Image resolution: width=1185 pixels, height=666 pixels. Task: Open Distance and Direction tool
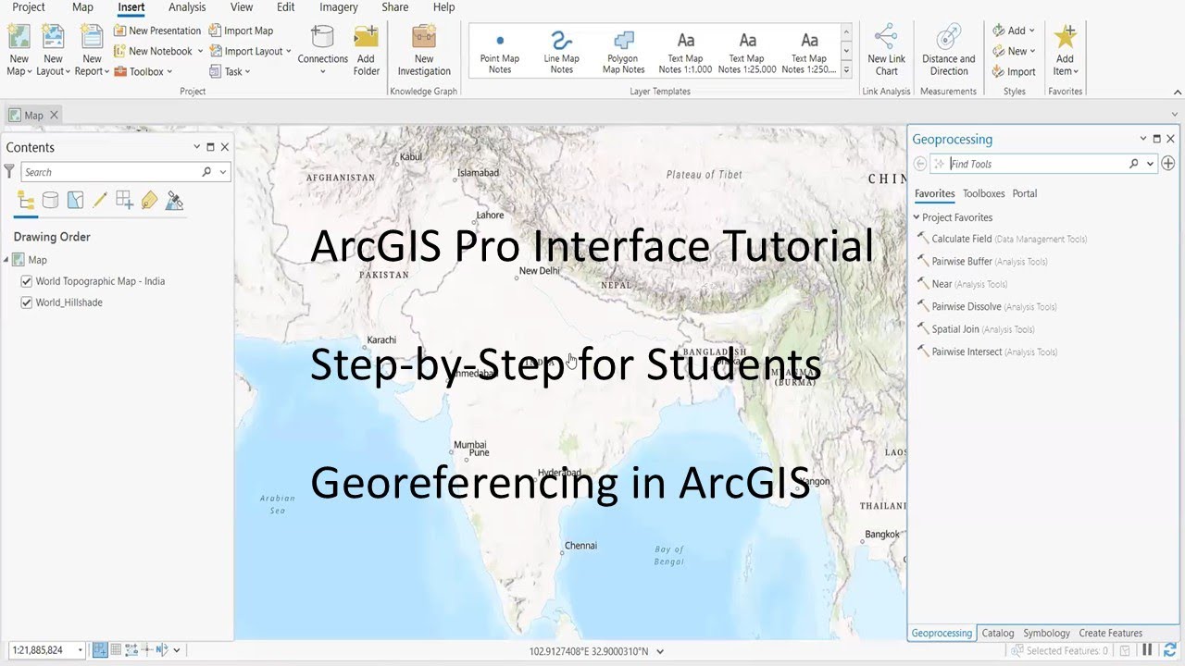coord(948,51)
